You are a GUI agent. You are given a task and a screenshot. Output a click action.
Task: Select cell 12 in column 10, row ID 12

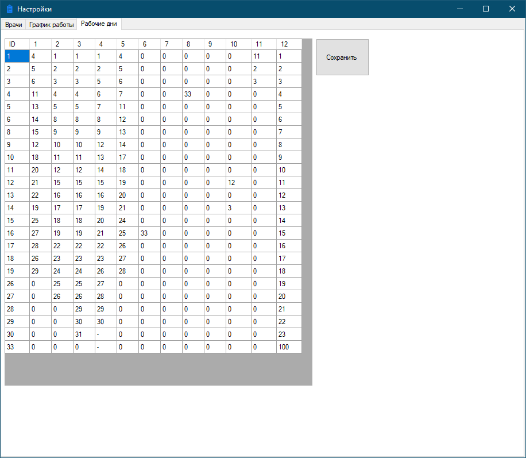click(238, 183)
